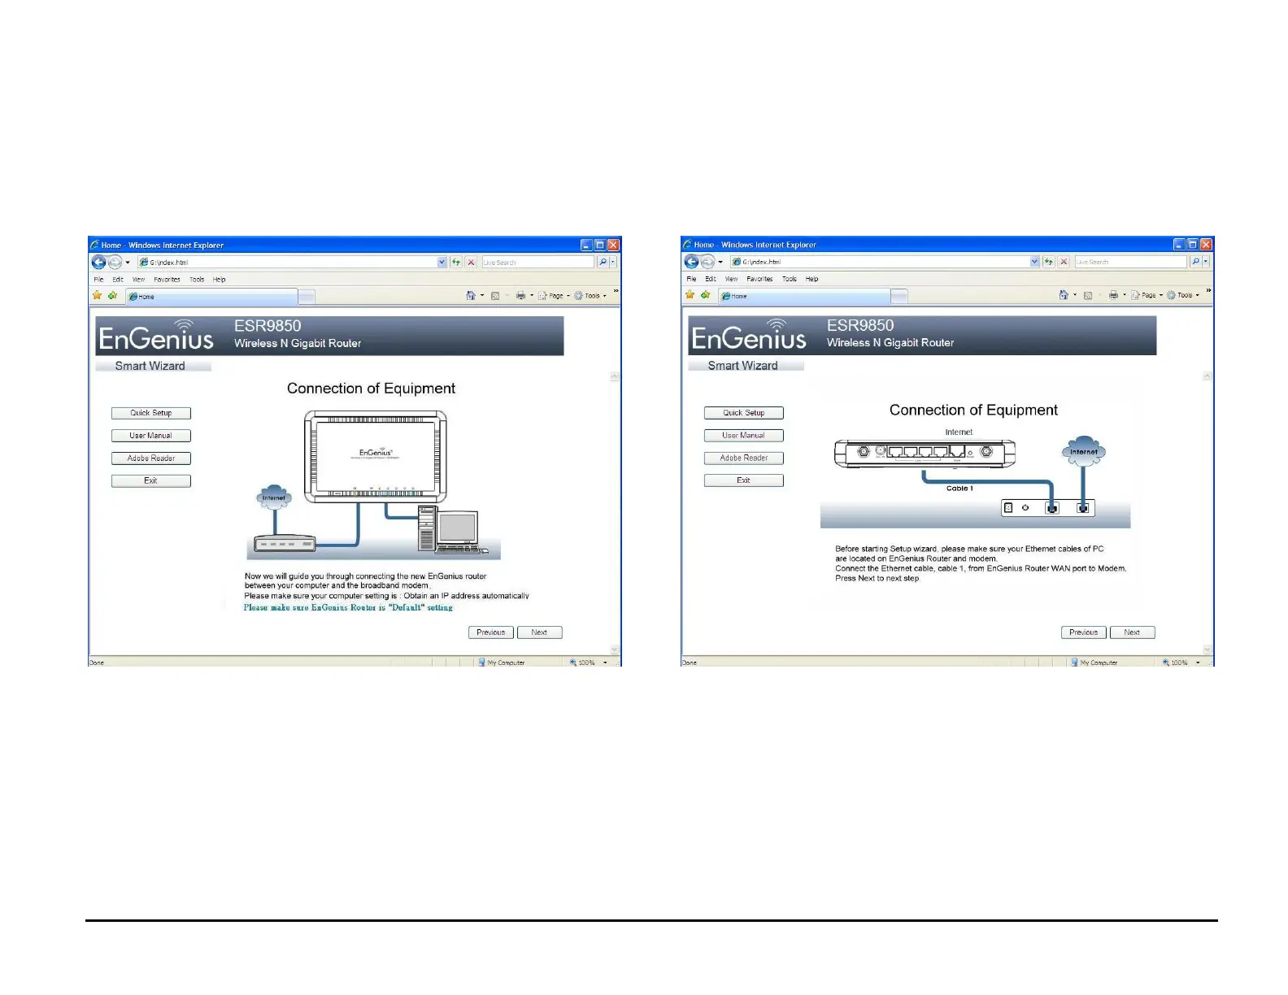Open a new tab in right browser window
This screenshot has width=1288, height=995.
click(899, 296)
